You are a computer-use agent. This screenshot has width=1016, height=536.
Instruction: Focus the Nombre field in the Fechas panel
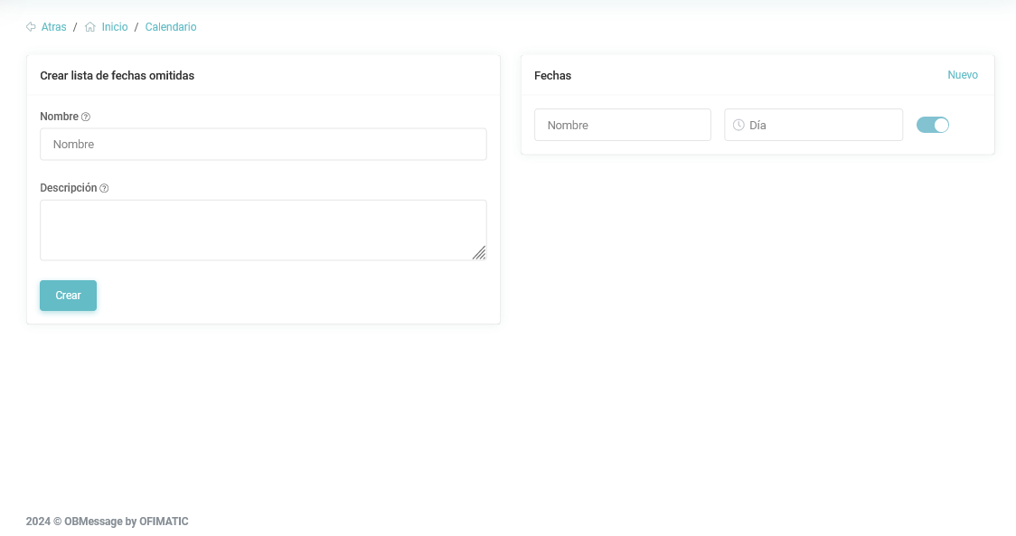pyautogui.click(x=623, y=125)
